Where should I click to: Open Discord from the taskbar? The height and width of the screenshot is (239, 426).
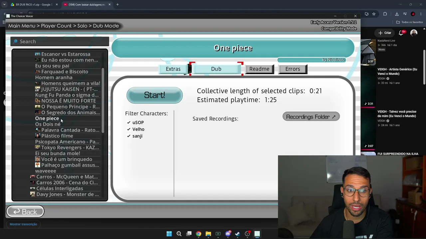[228, 234]
